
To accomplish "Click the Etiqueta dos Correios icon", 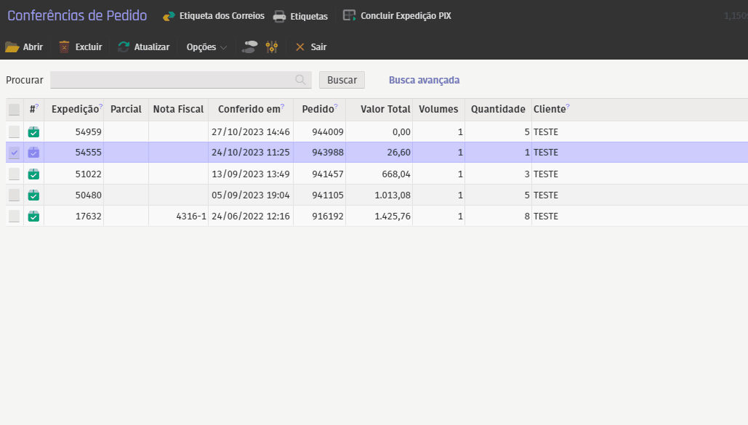I will [x=169, y=16].
